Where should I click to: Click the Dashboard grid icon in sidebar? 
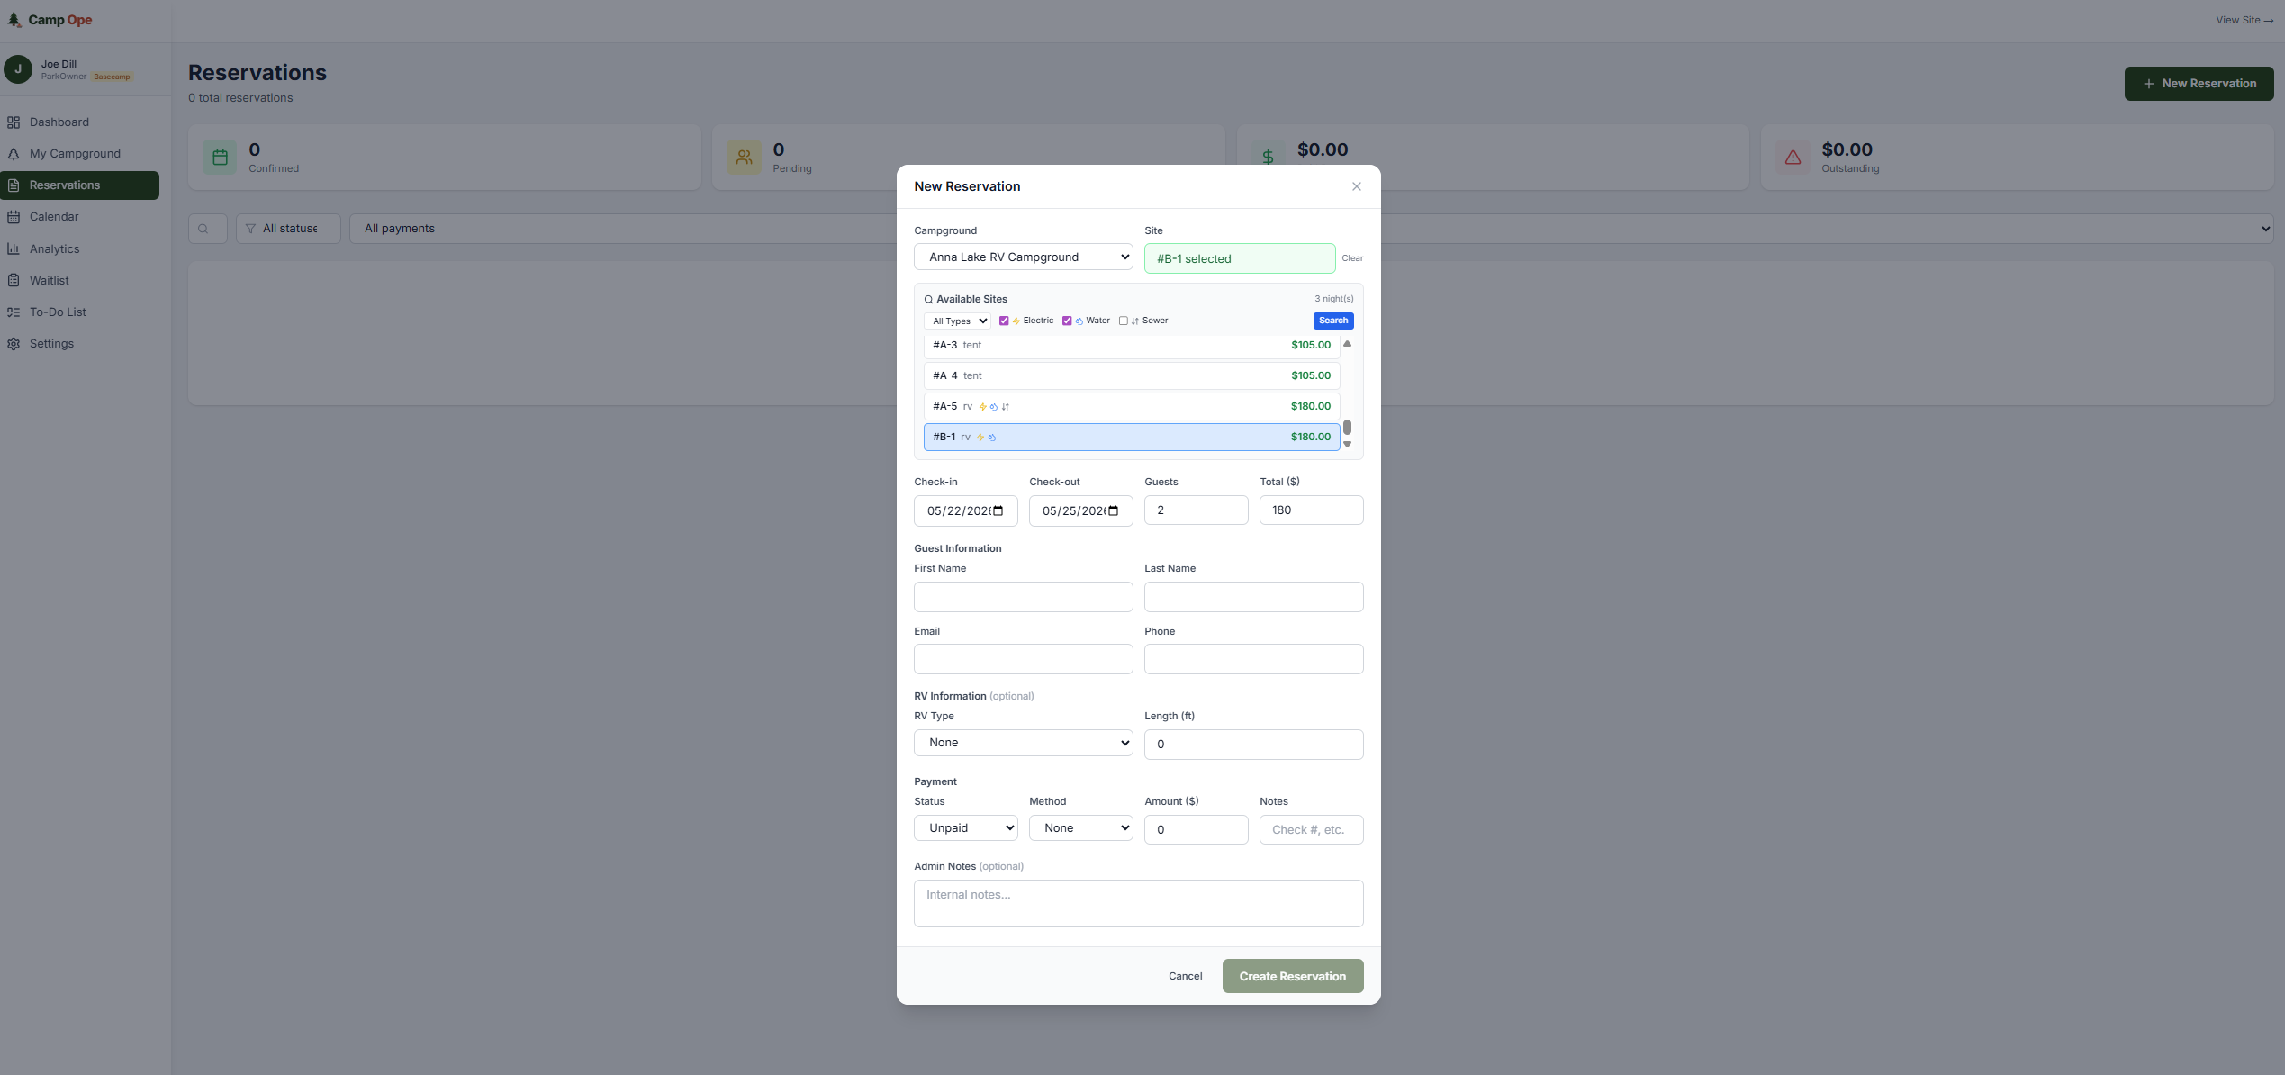[14, 122]
